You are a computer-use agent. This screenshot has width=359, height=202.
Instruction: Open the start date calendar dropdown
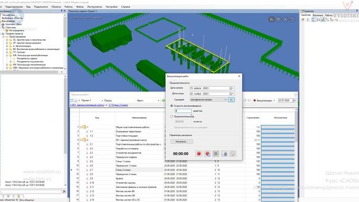232,88
